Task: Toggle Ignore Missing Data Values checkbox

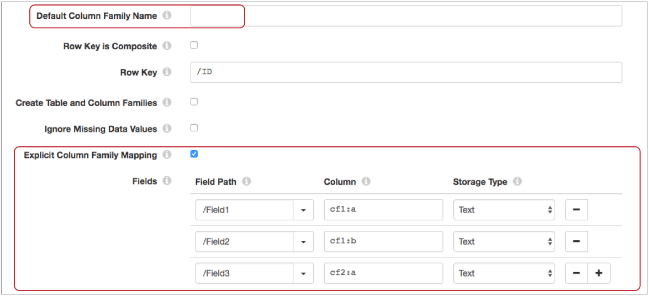Action: coord(194,128)
